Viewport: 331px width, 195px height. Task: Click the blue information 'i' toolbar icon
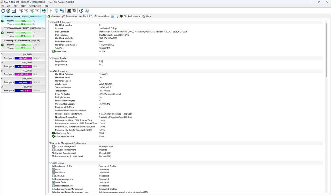[x=87, y=11]
